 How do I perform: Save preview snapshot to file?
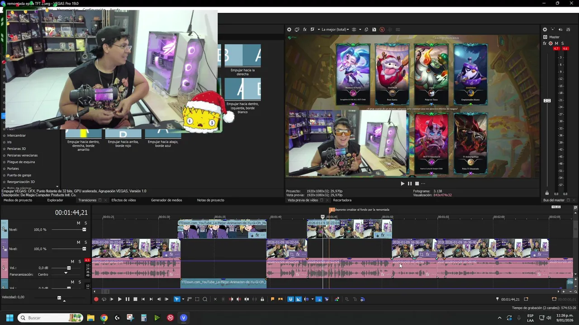pos(374,29)
